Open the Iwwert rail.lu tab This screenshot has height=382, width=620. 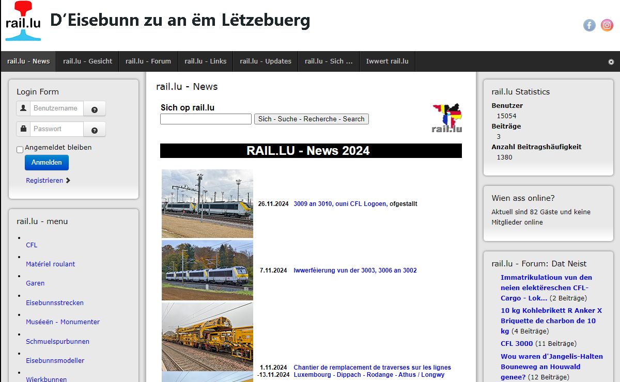click(x=388, y=61)
